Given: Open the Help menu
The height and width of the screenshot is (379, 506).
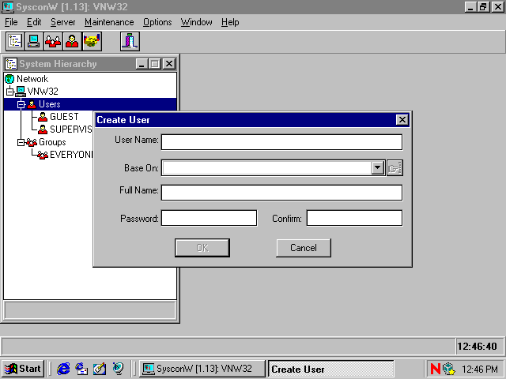Looking at the screenshot, I should tap(230, 22).
